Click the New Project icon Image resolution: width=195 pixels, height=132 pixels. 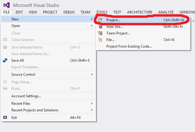pos(100,20)
